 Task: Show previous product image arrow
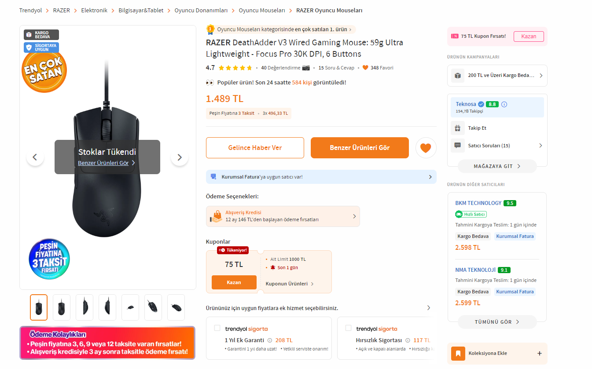point(35,157)
